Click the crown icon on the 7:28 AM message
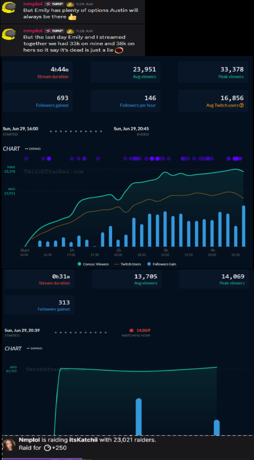 pyautogui.click(x=70, y=31)
